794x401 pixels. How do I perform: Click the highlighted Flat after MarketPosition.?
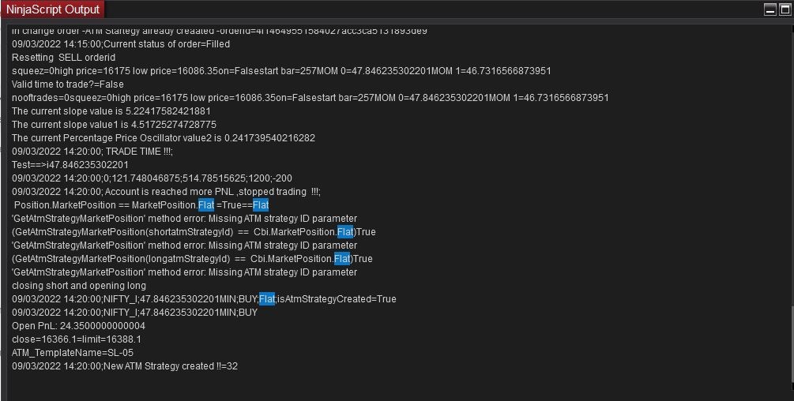pos(205,205)
